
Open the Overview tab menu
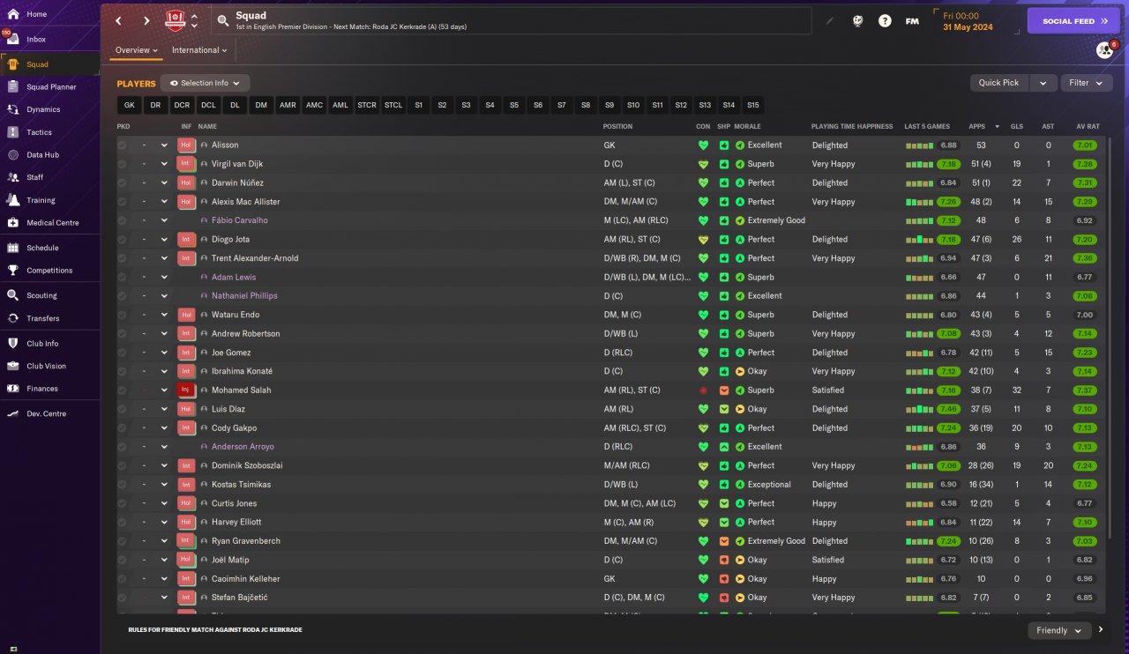[x=137, y=50]
